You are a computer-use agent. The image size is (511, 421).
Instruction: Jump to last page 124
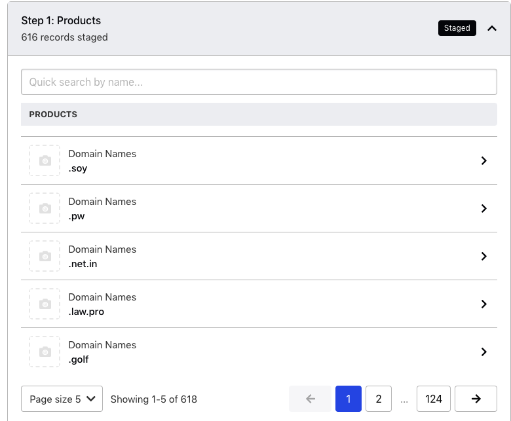[434, 399]
